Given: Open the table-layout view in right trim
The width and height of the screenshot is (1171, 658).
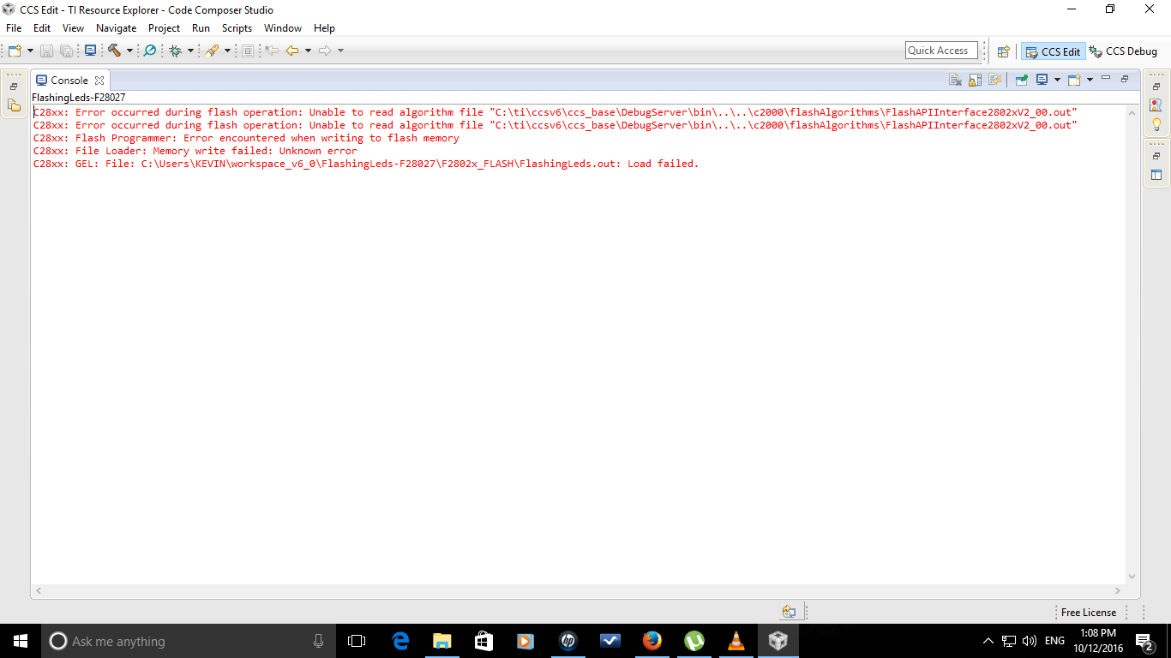Looking at the screenshot, I should 1156,175.
